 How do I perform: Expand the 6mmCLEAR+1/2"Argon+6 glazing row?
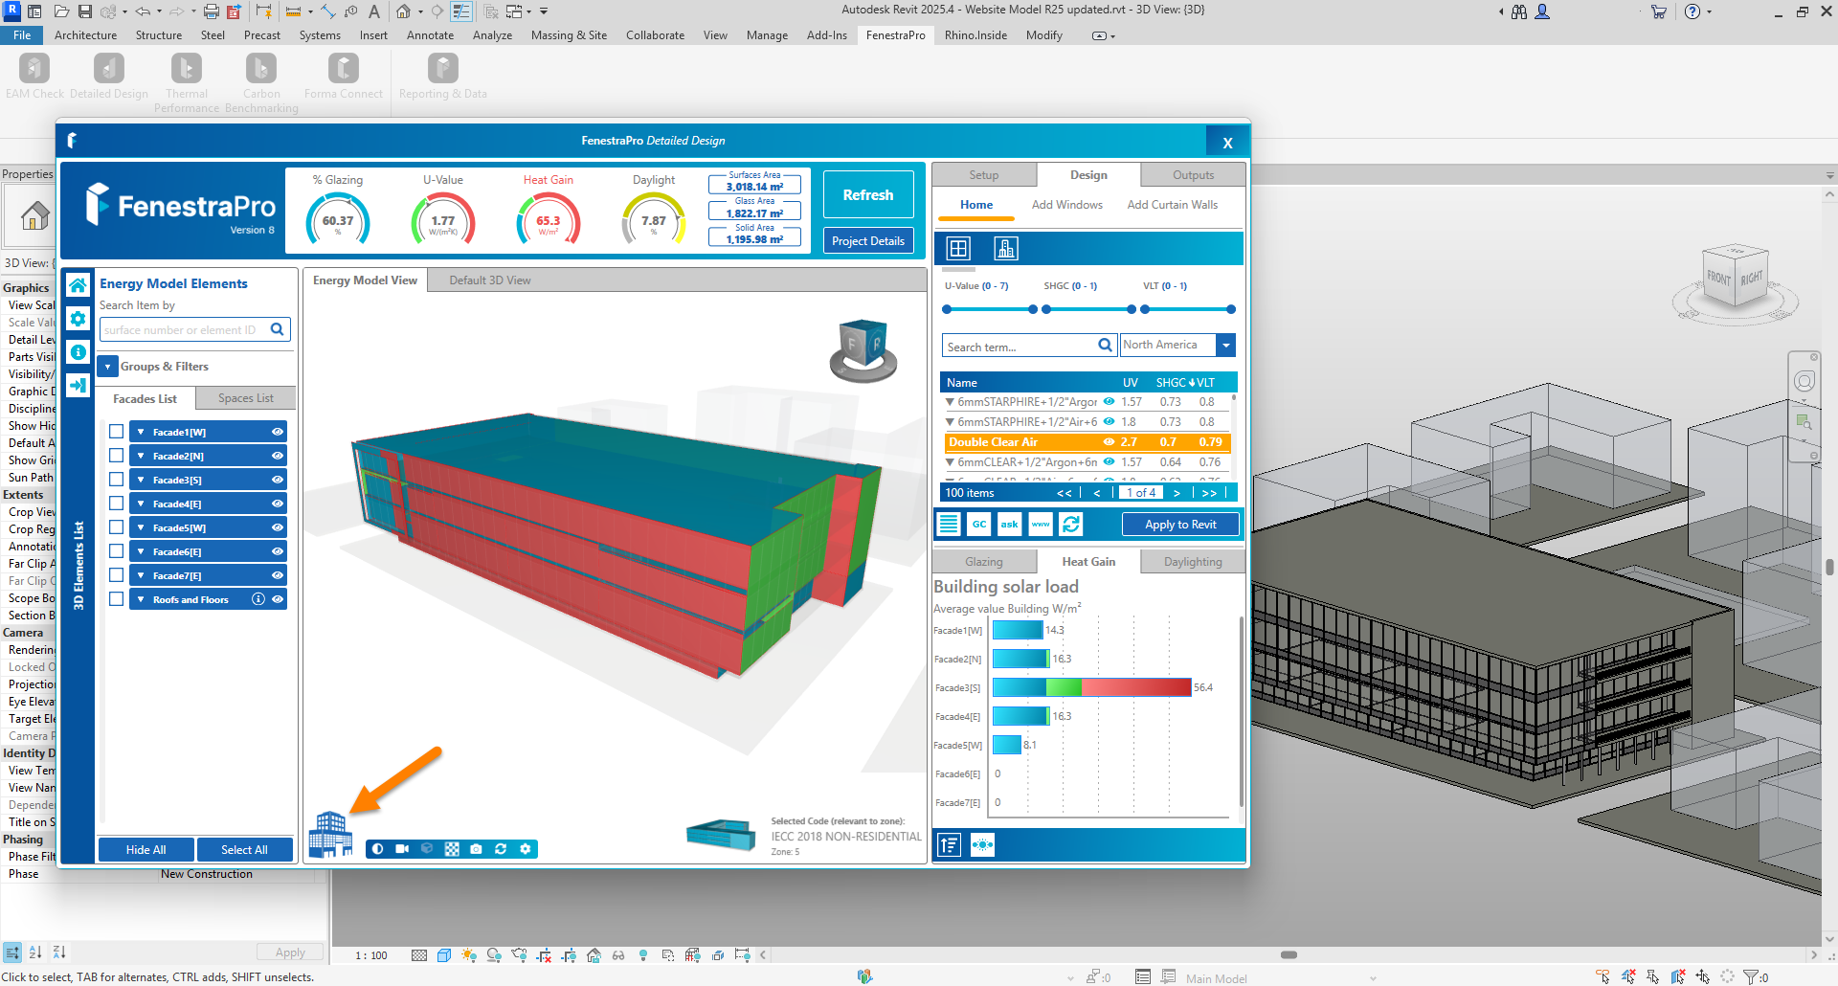(950, 462)
